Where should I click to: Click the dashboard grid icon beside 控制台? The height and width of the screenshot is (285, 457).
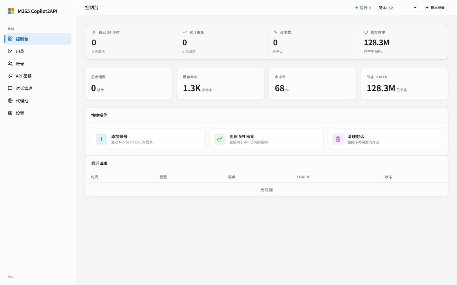coord(10,39)
